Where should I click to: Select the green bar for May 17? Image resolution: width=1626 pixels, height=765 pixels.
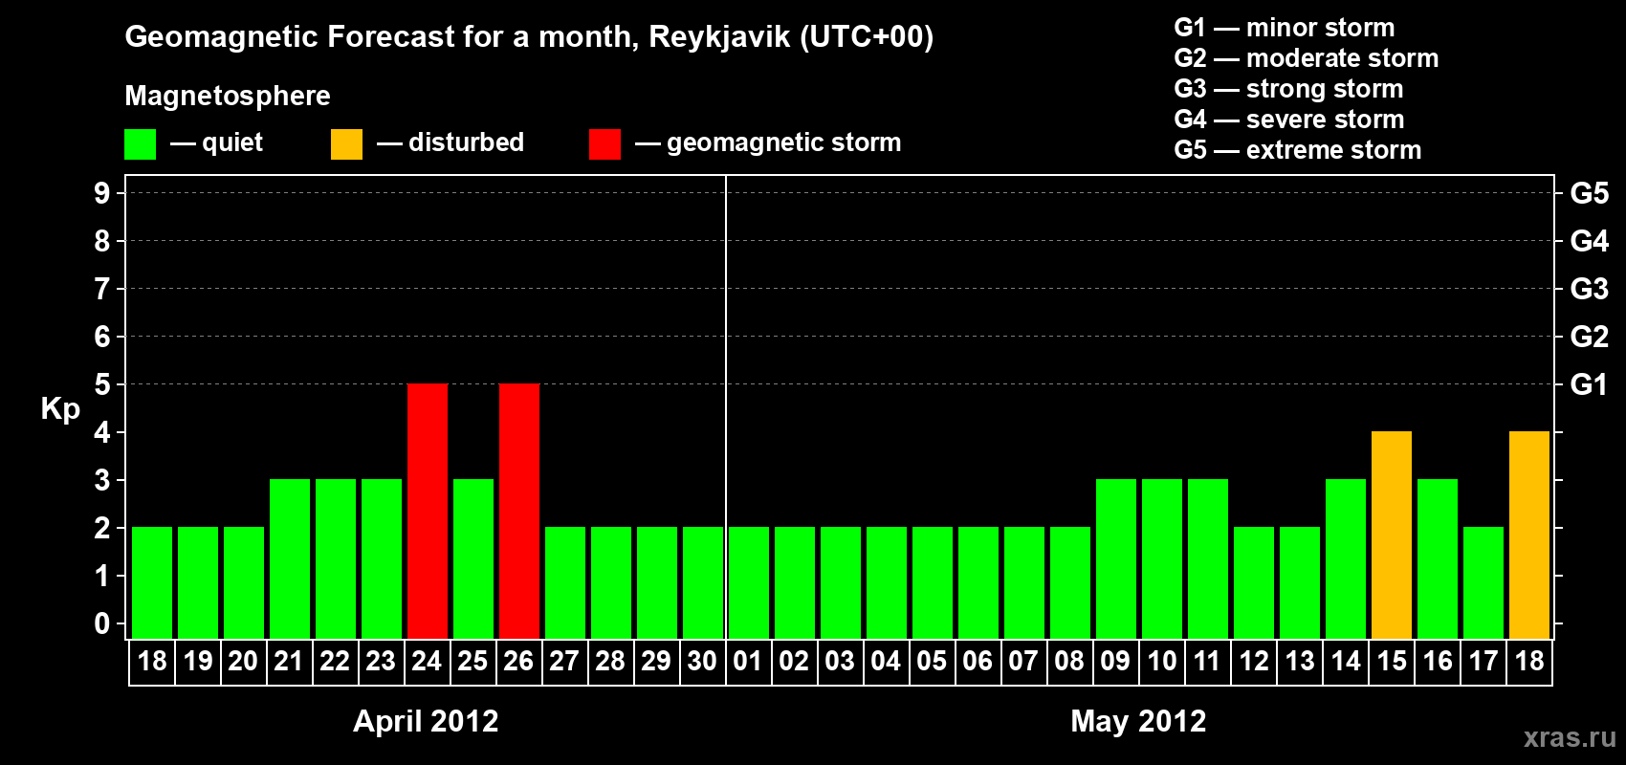pyautogui.click(x=1483, y=582)
